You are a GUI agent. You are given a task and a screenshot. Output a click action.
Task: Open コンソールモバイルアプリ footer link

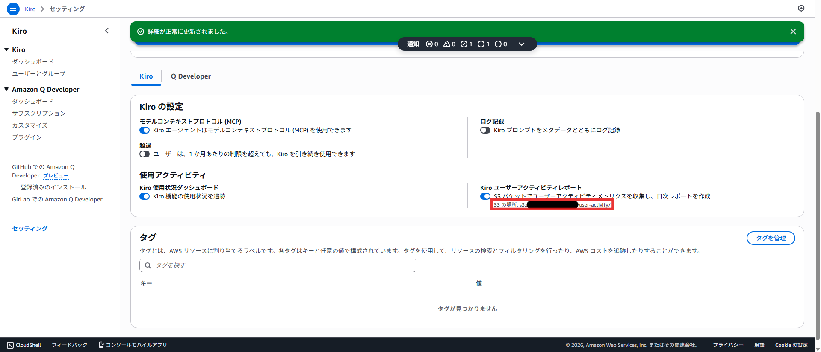(x=133, y=345)
